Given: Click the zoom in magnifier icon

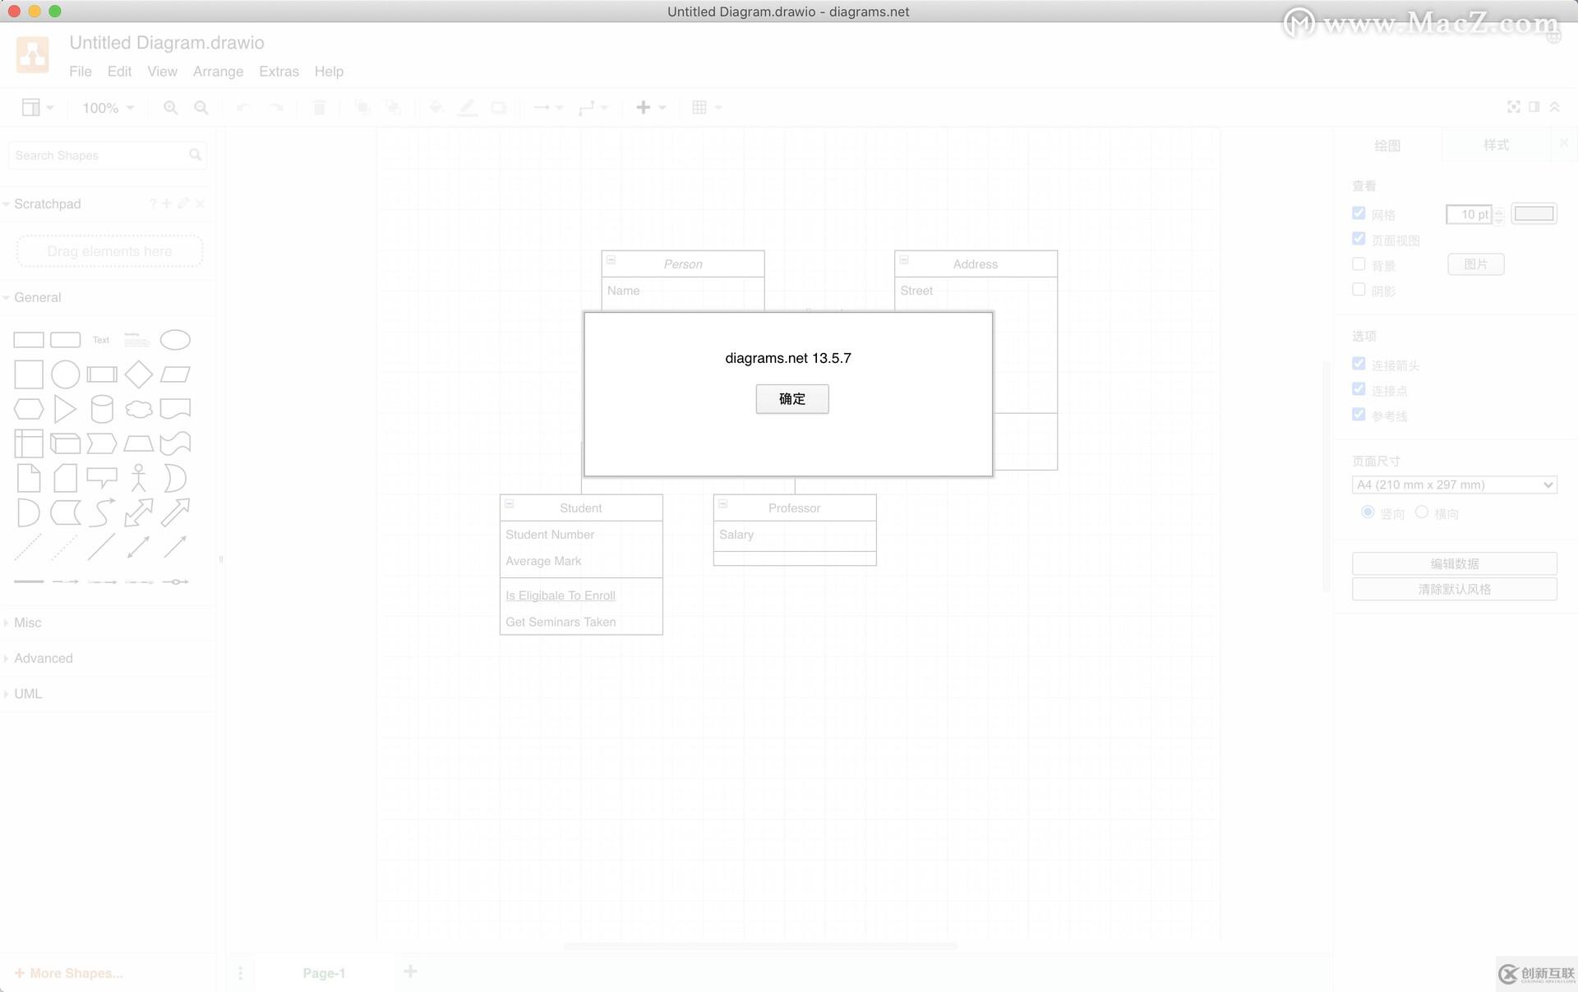Looking at the screenshot, I should tap(169, 108).
